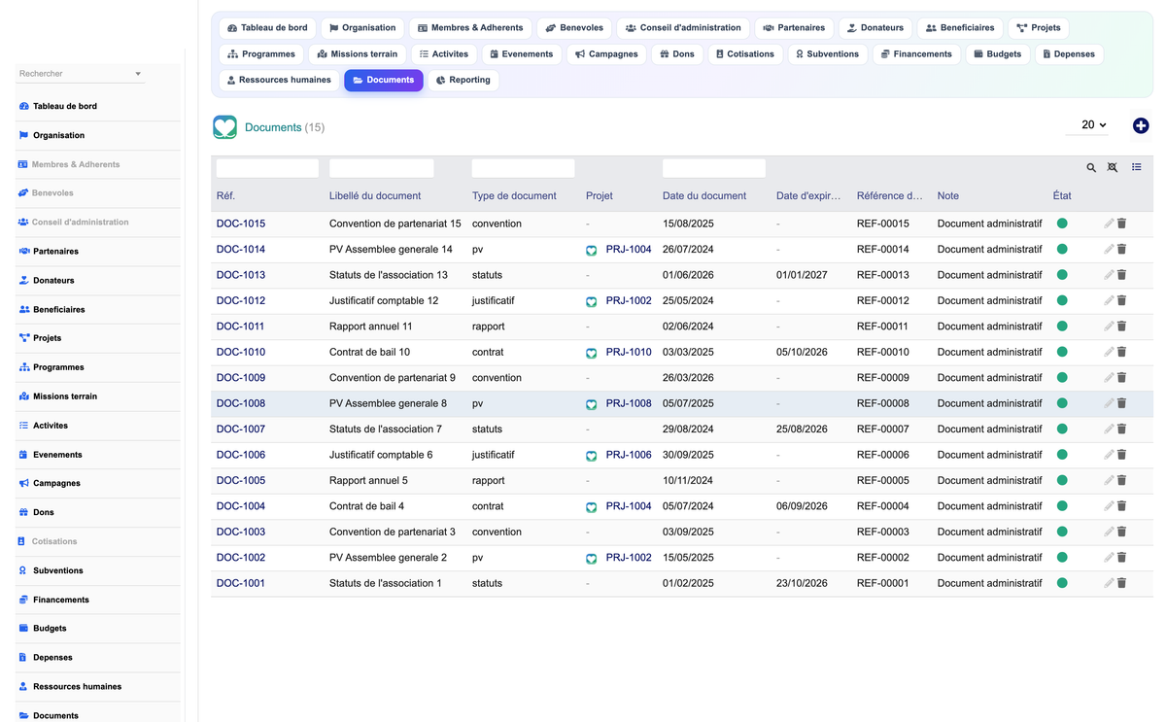Run the search with the magnifier icon
The width and height of the screenshot is (1166, 722).
[1091, 168]
